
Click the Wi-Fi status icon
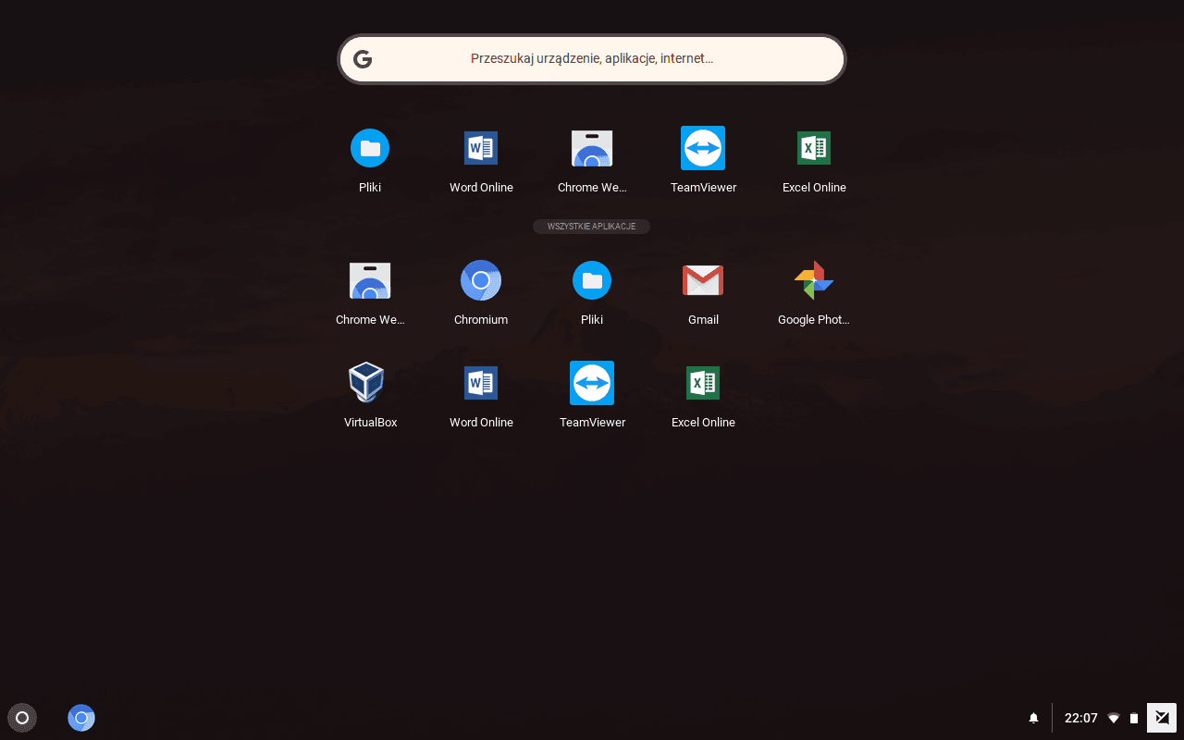pyautogui.click(x=1114, y=718)
